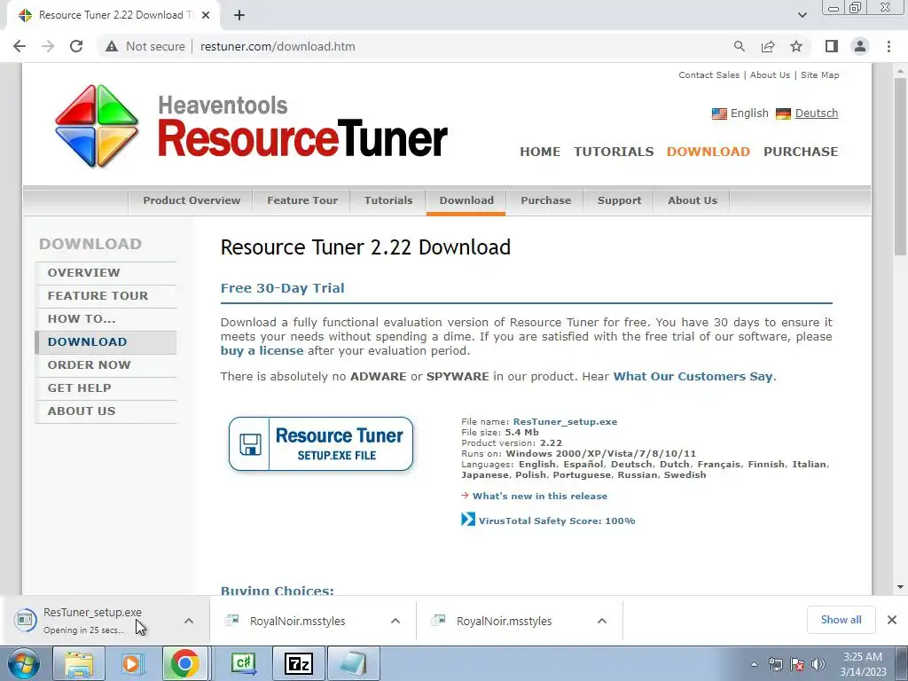The height and width of the screenshot is (681, 908).
Task: Click the ResTuner_setup.exe file name link
Action: [565, 421]
